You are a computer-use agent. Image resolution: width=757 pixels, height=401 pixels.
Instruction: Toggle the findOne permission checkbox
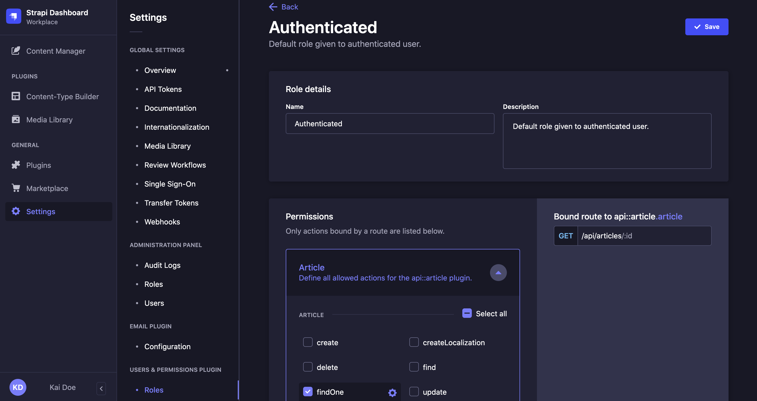307,392
